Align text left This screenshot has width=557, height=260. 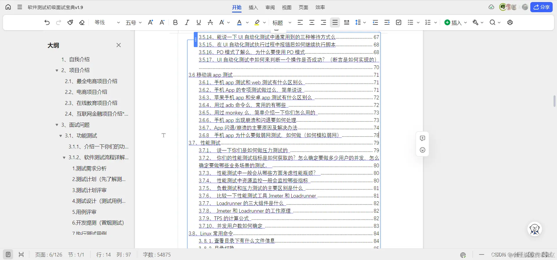[300, 22]
